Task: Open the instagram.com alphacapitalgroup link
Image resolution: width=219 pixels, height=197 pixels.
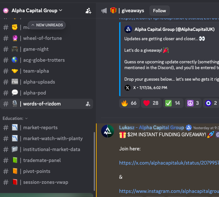Action: 169,191
